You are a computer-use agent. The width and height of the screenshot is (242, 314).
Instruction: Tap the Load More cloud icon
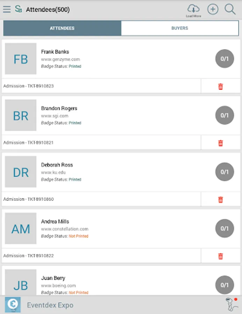(x=193, y=10)
